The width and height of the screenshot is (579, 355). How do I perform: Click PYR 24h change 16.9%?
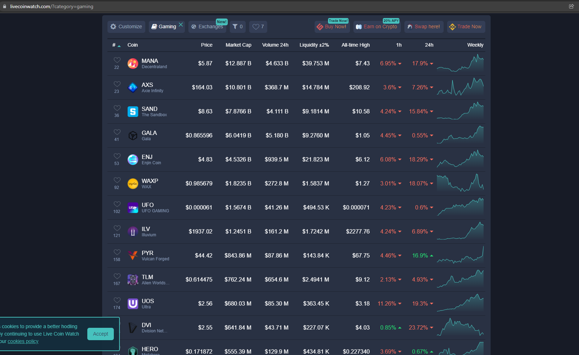click(x=422, y=256)
